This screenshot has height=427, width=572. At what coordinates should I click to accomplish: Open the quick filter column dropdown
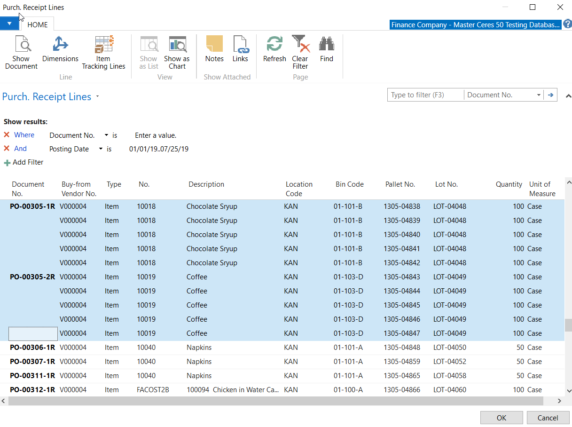click(x=539, y=95)
